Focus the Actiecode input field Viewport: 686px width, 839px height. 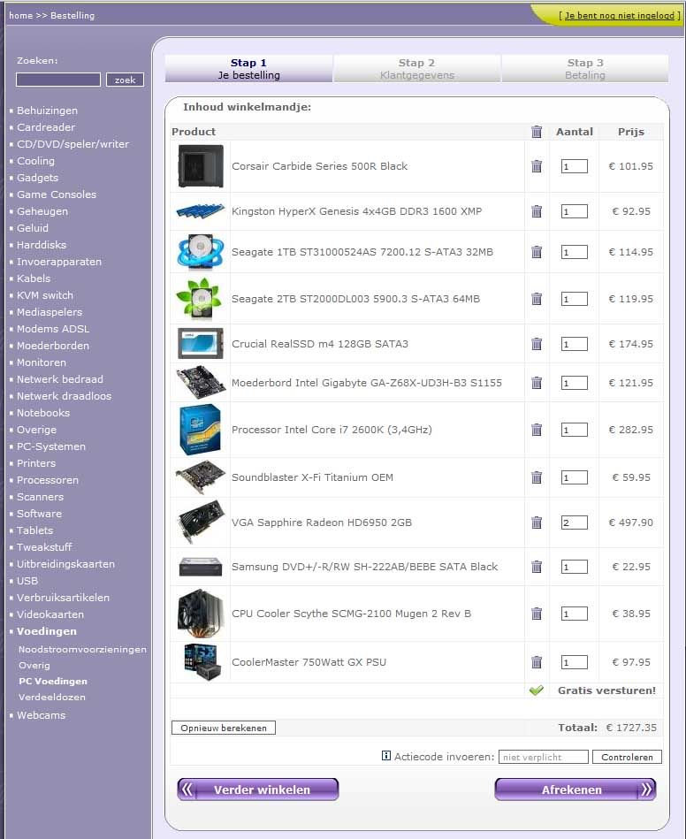tap(543, 757)
